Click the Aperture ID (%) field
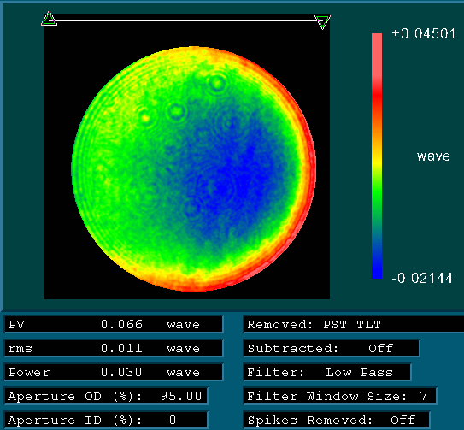Viewport: 464px width, 430px height. click(x=106, y=420)
